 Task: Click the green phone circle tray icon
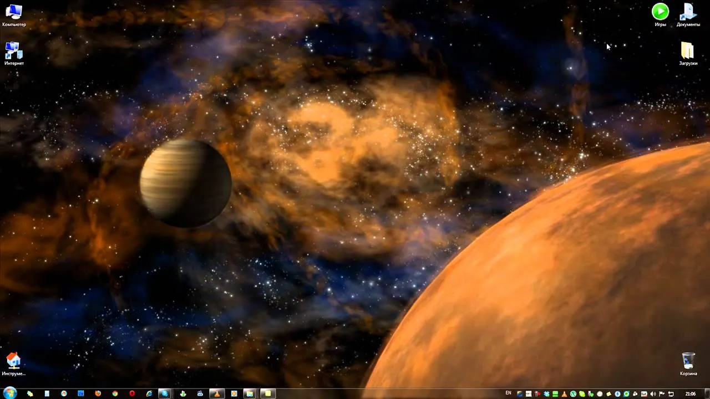[573, 394]
